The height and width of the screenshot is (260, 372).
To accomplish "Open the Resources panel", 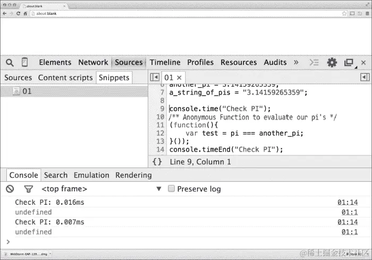I will click(x=239, y=62).
